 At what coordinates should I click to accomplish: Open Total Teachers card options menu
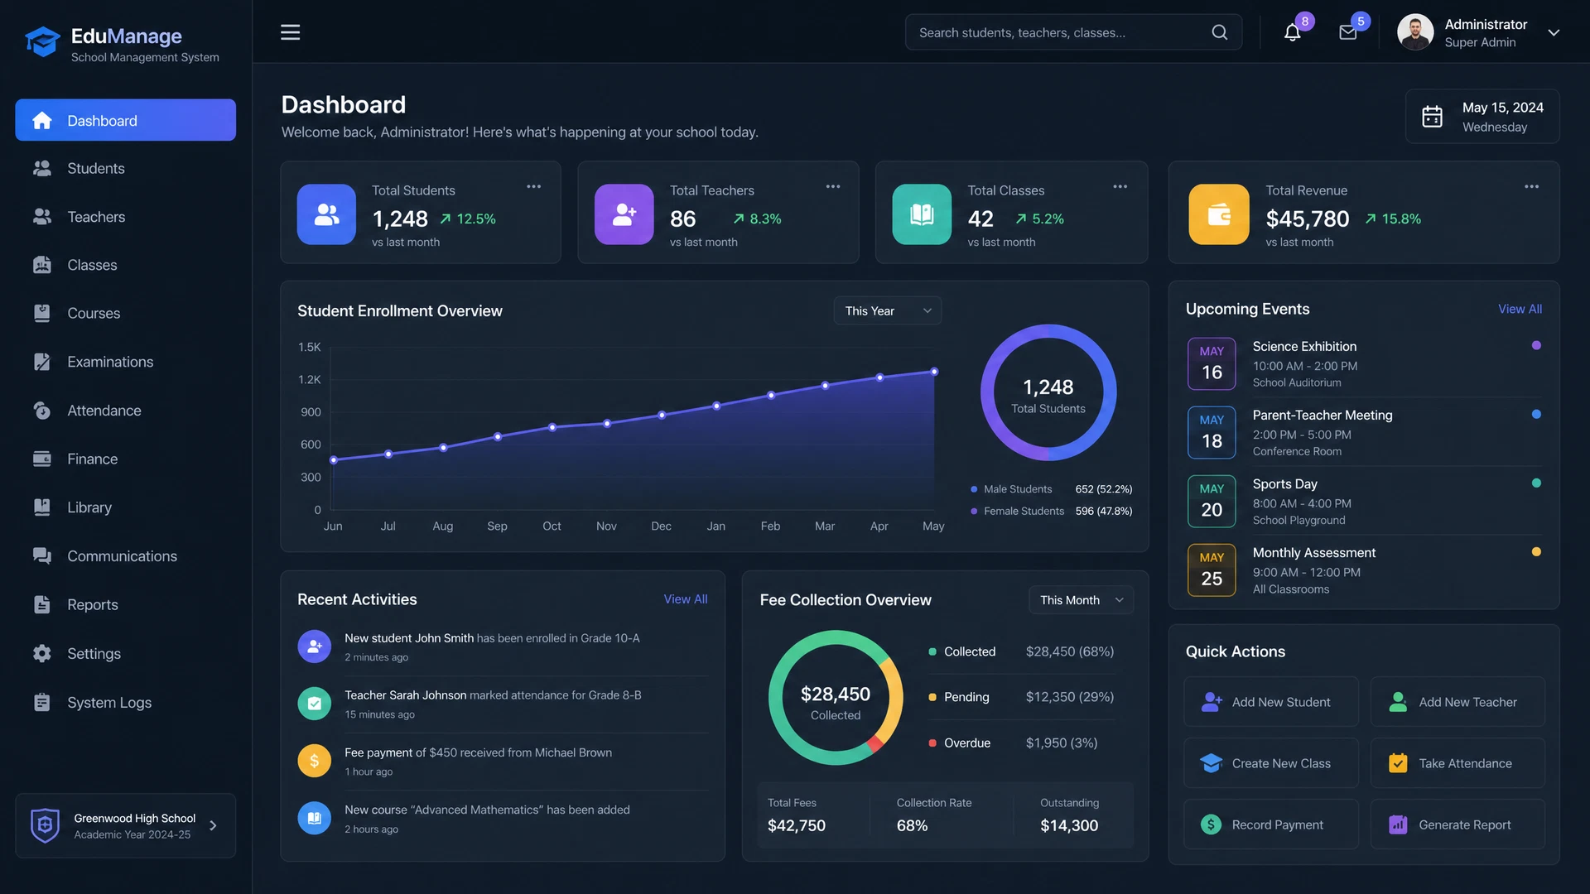tap(833, 187)
